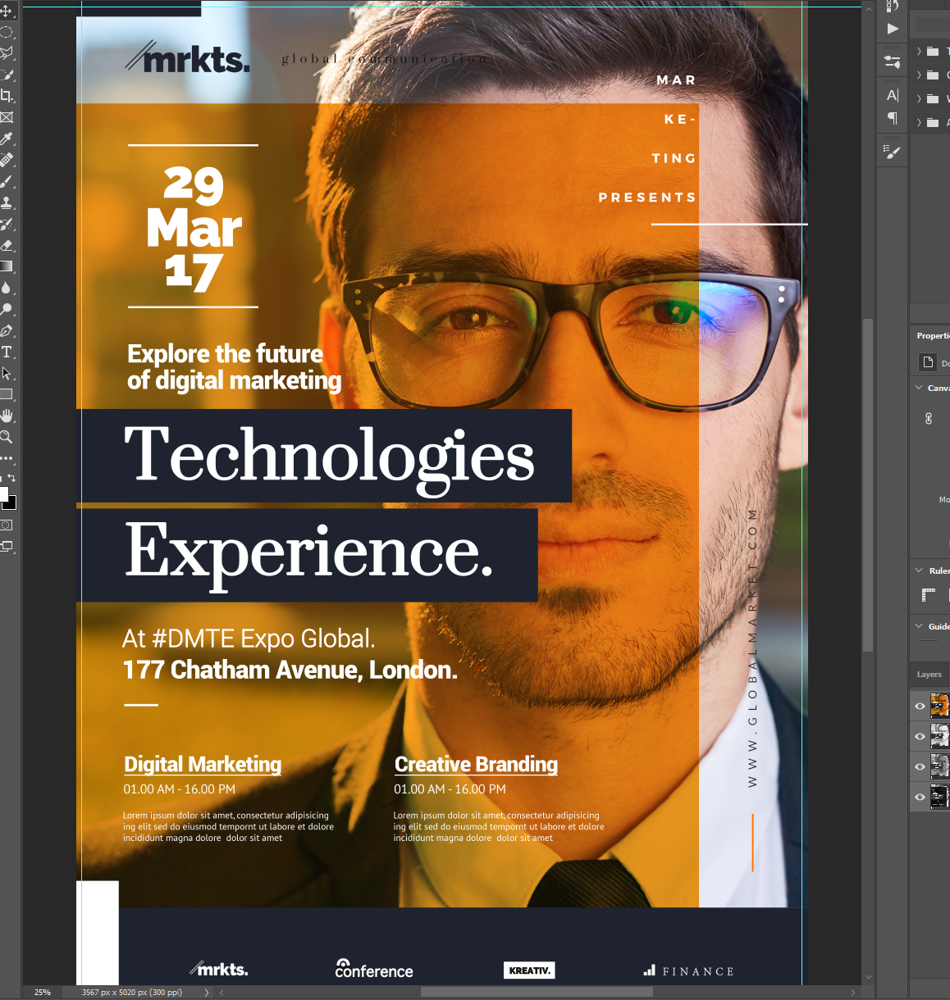Open the background color picker
Screen dimensions: 950x1000
11,503
